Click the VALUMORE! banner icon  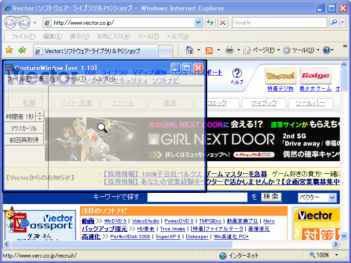[x=280, y=76]
